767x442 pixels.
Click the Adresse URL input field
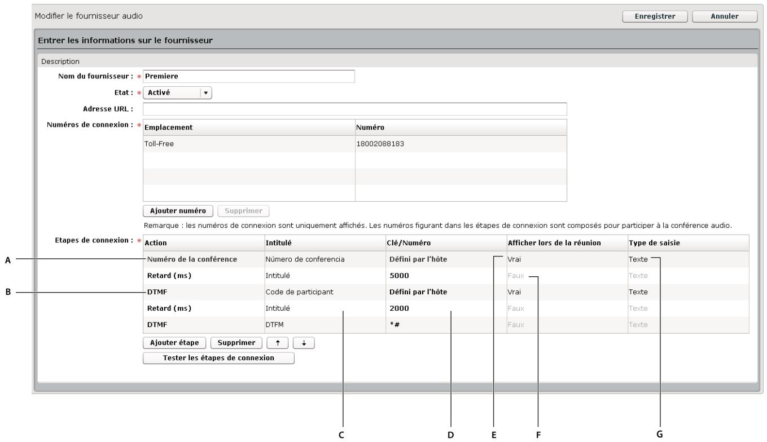(x=356, y=107)
